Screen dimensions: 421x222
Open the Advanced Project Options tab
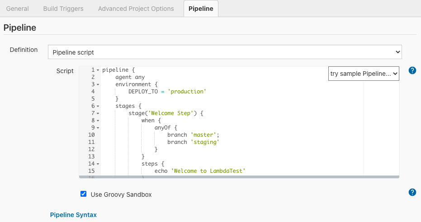[x=136, y=9]
